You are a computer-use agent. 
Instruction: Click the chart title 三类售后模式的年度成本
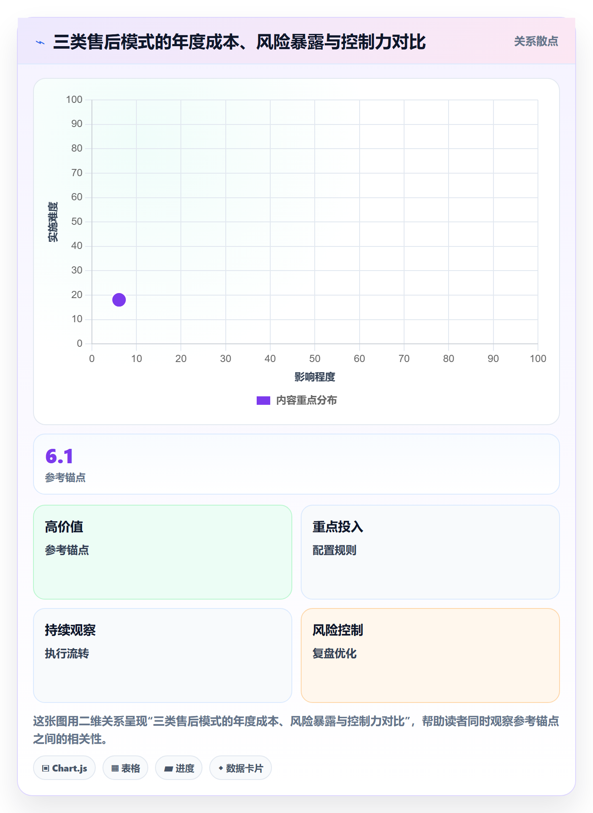click(239, 42)
